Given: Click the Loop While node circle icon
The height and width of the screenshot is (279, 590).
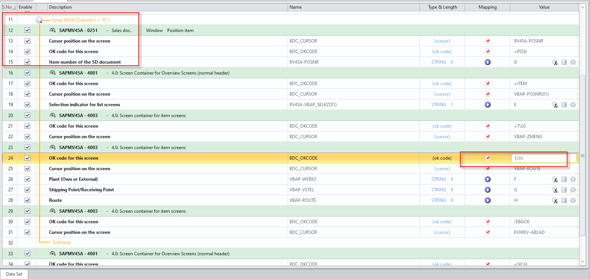Looking at the screenshot, I should tap(39, 20).
